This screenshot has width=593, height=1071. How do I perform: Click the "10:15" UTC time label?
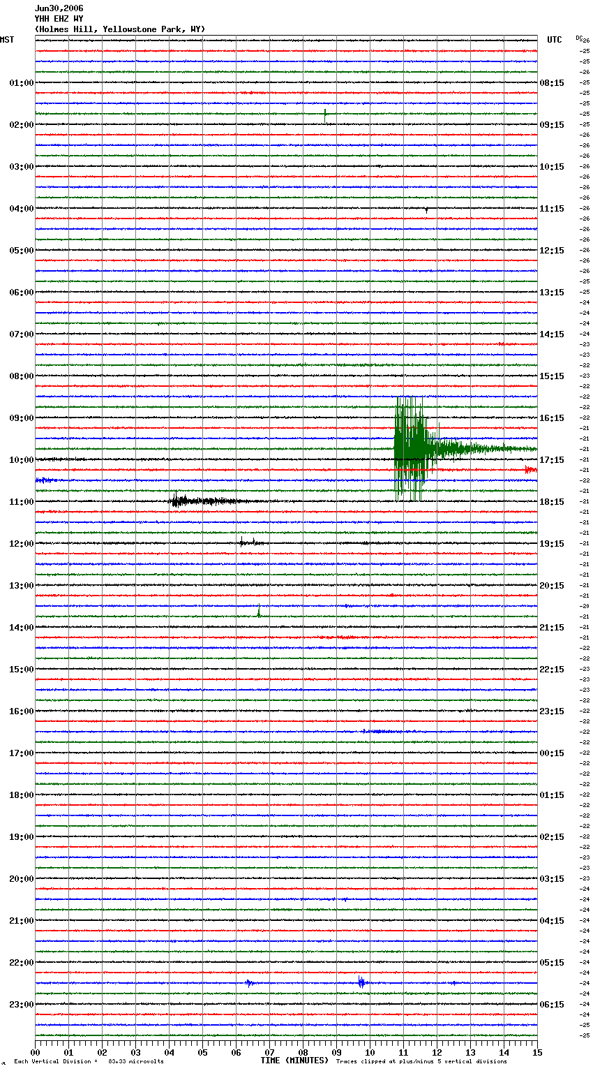tap(552, 167)
